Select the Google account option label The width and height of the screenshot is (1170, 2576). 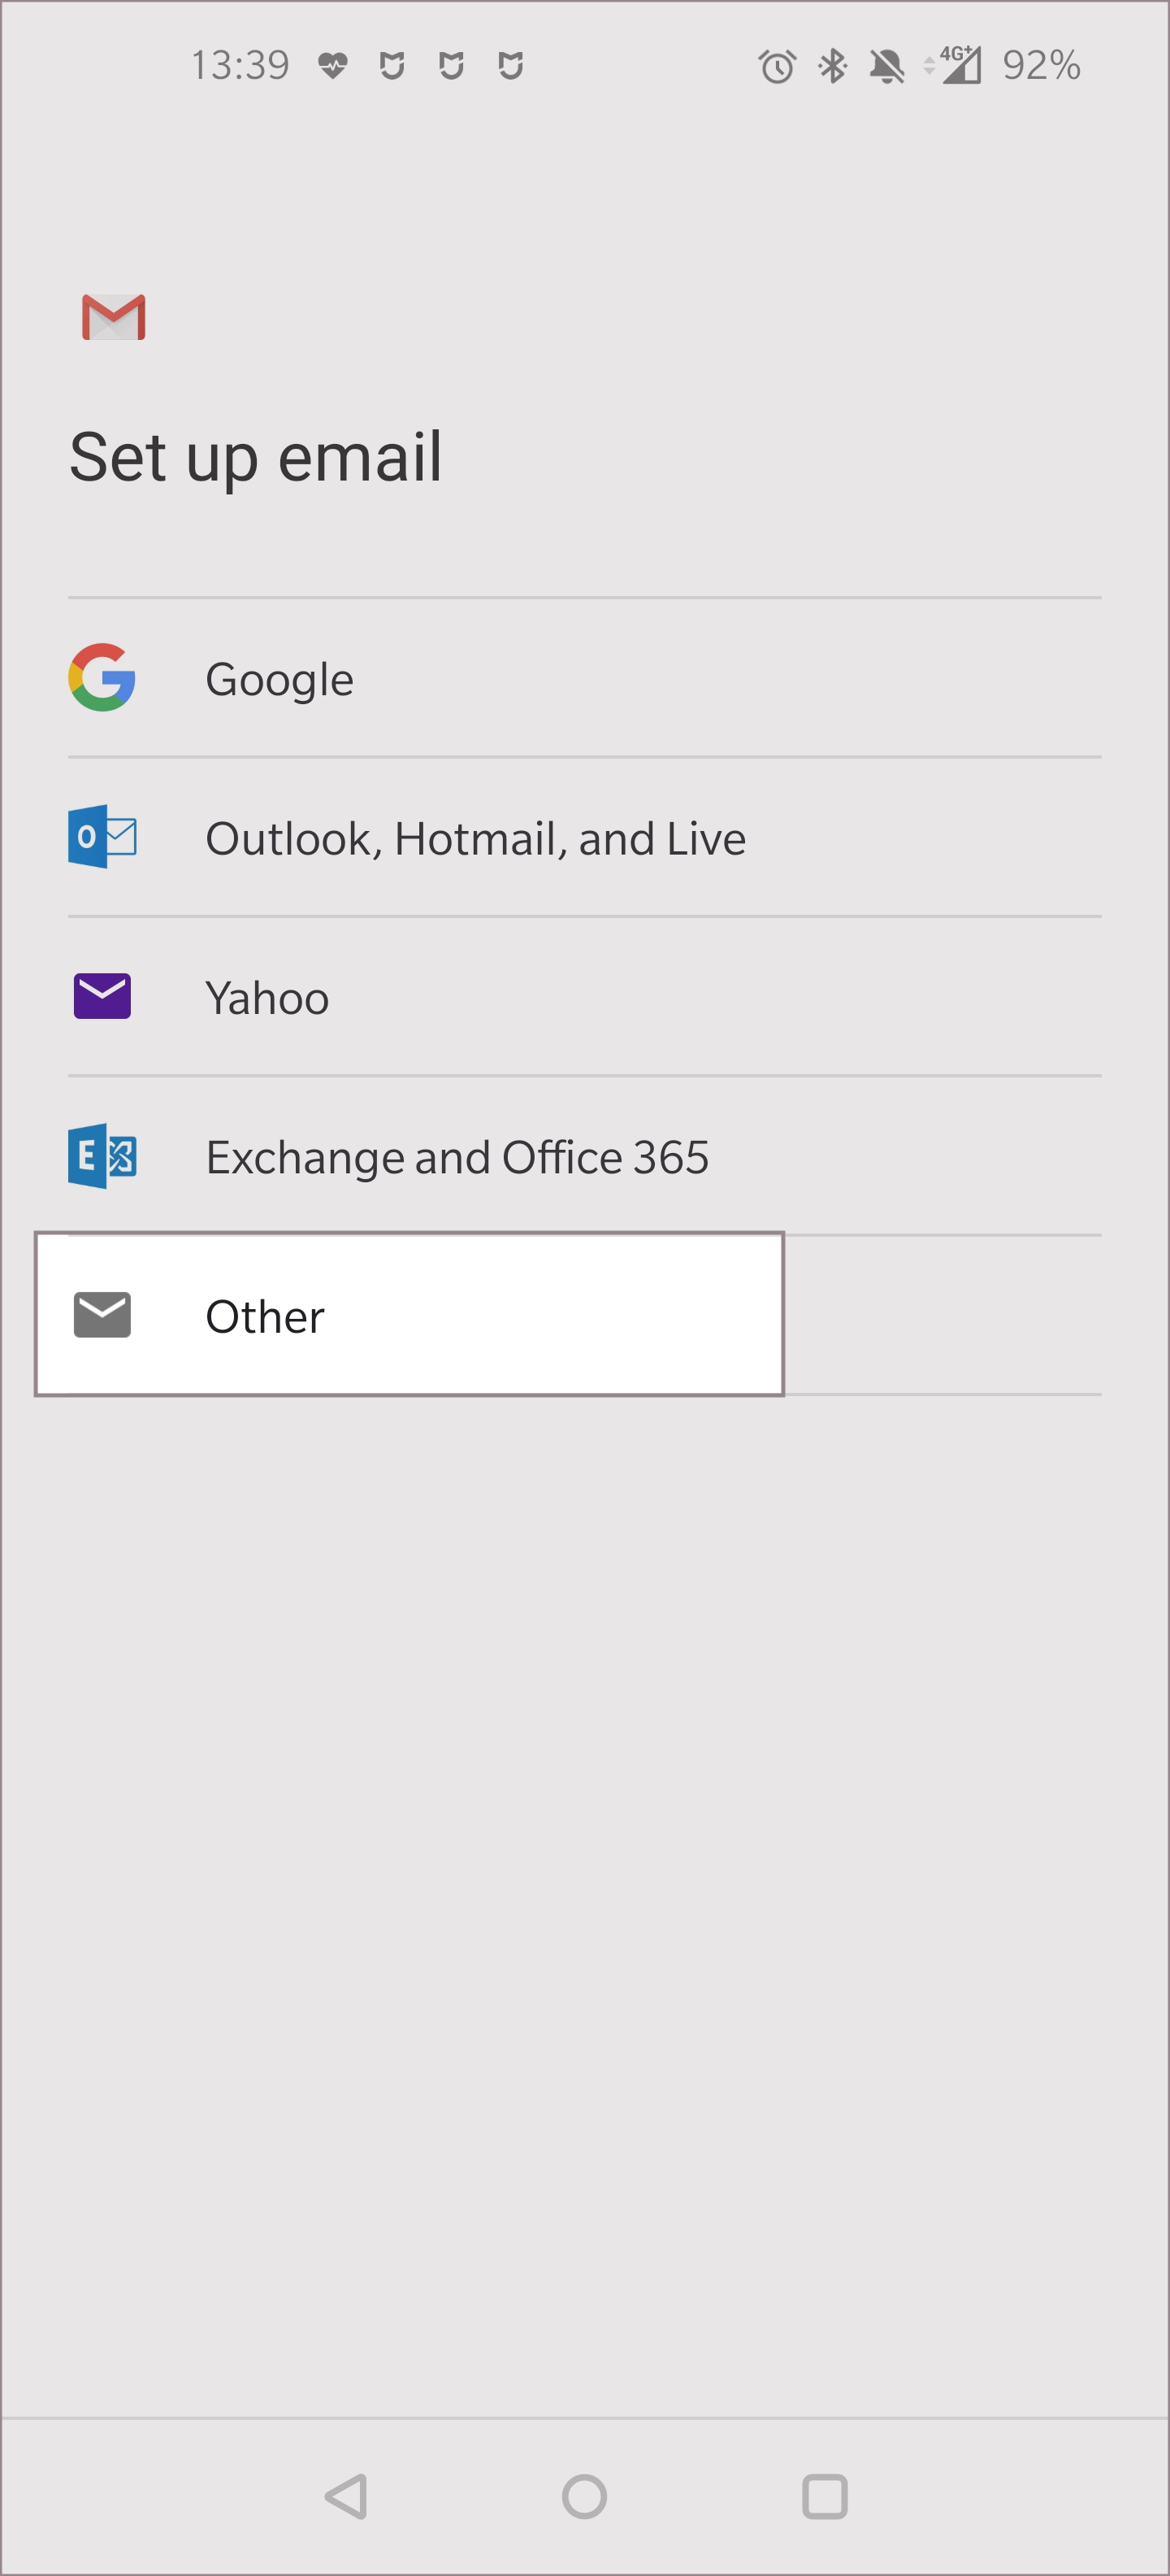click(x=279, y=680)
